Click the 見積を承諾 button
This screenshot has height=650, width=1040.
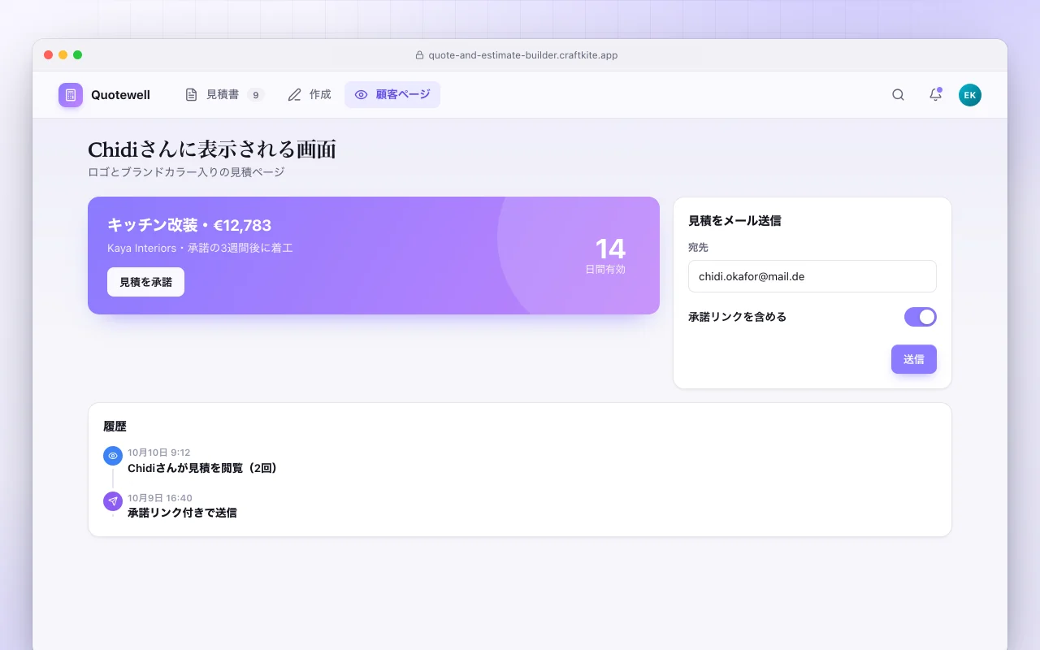pyautogui.click(x=145, y=282)
